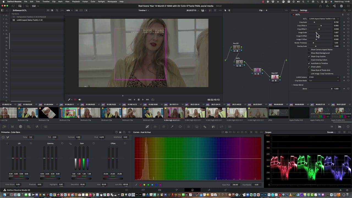
Task: Select Composition Toolbox v1.02 Driftwood file
Action: tap(31, 17)
